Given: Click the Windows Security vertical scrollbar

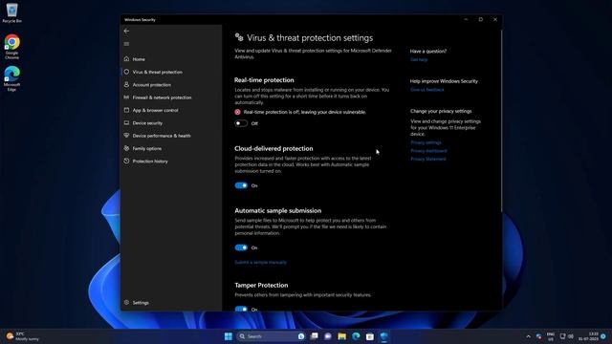Looking at the screenshot, I should [501, 121].
